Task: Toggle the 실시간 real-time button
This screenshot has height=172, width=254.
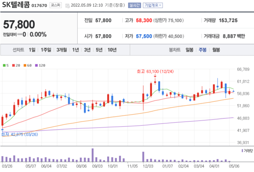Action: click(134, 5)
